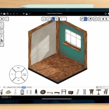Open the hamburger menu beside fullscreen icon
This screenshot has width=109, height=109.
[7, 19]
